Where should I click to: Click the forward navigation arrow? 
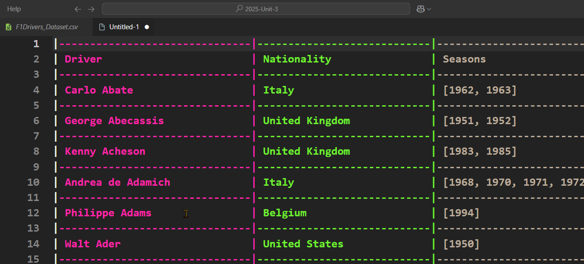[x=90, y=9]
